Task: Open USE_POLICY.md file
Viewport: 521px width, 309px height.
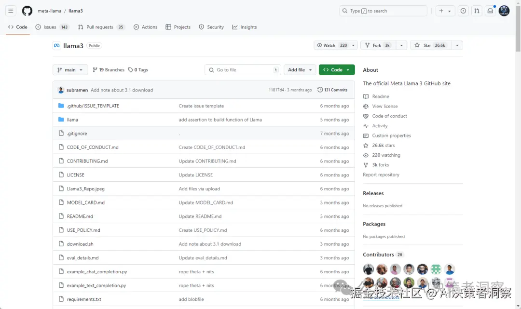Action: (x=83, y=230)
